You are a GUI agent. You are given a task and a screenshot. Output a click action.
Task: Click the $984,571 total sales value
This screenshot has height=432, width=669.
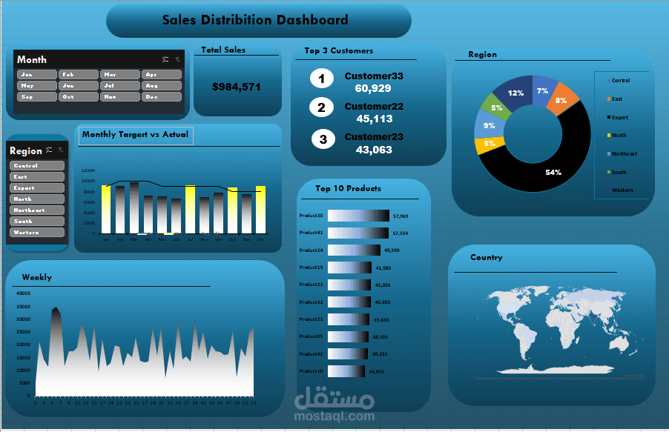pos(237,87)
